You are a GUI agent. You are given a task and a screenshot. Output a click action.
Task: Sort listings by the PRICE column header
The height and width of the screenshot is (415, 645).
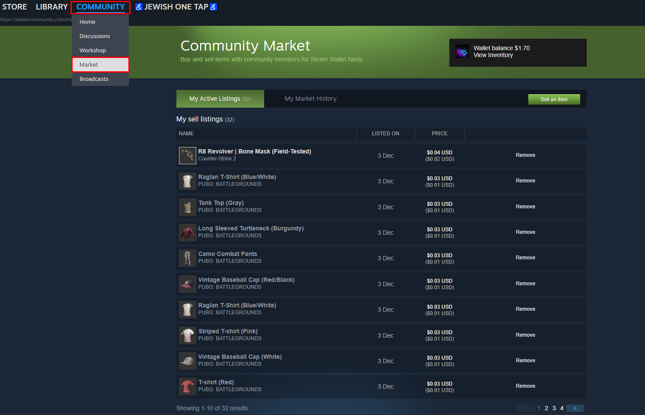tap(439, 134)
